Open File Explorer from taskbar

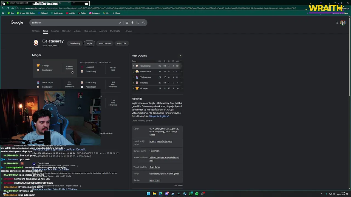tap(154, 194)
